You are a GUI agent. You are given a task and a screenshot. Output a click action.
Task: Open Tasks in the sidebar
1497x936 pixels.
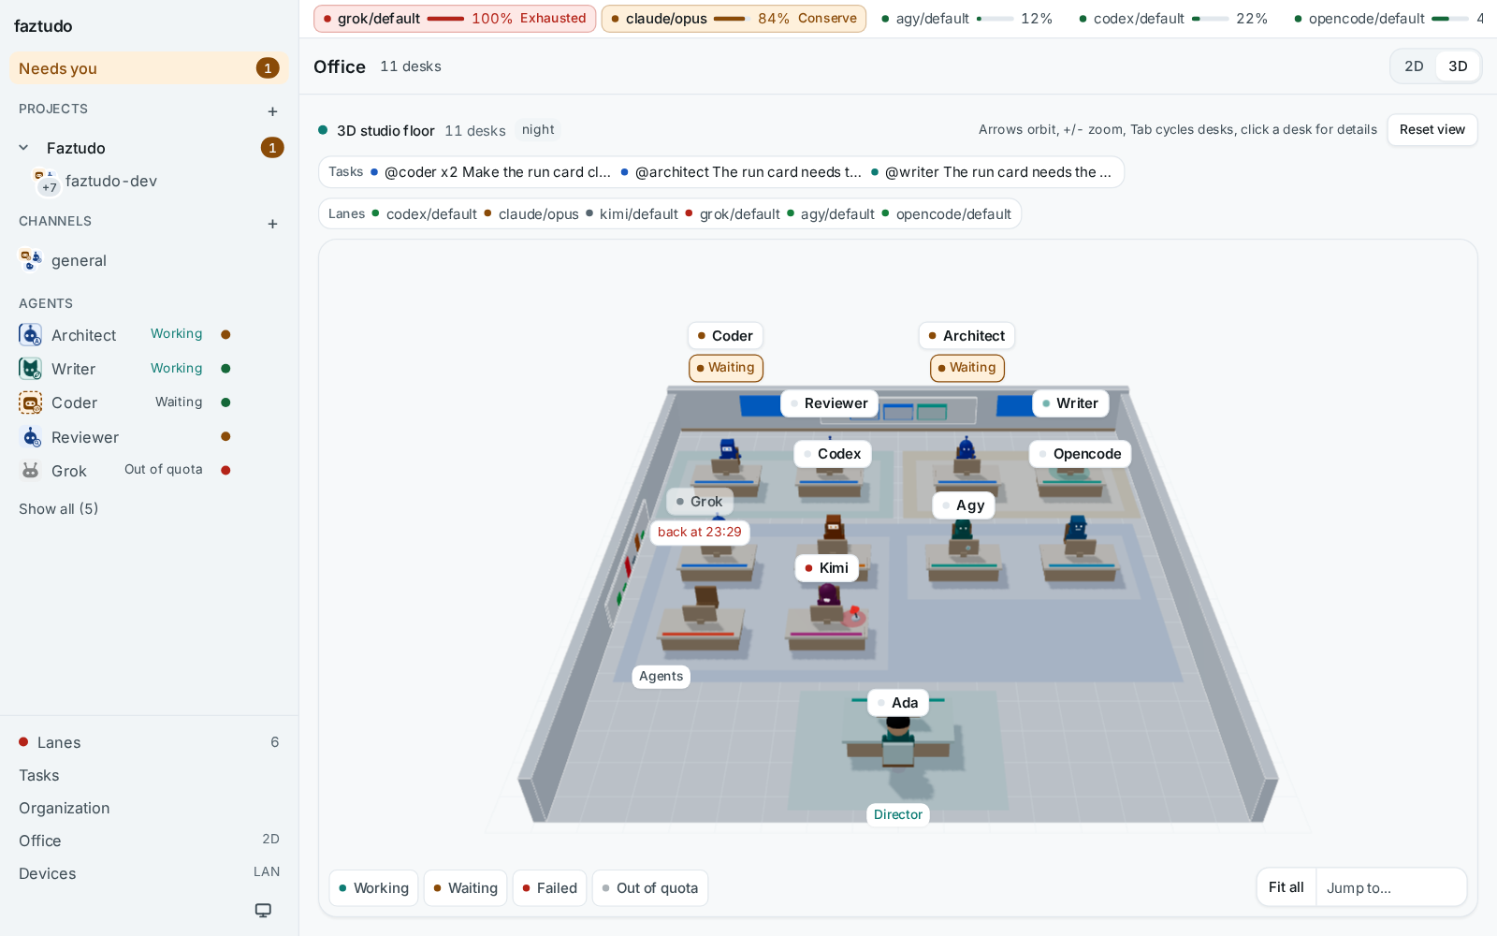tap(149, 775)
